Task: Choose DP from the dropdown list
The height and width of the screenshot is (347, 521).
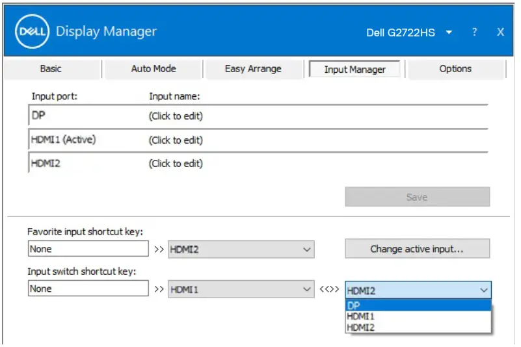Action: click(x=418, y=305)
